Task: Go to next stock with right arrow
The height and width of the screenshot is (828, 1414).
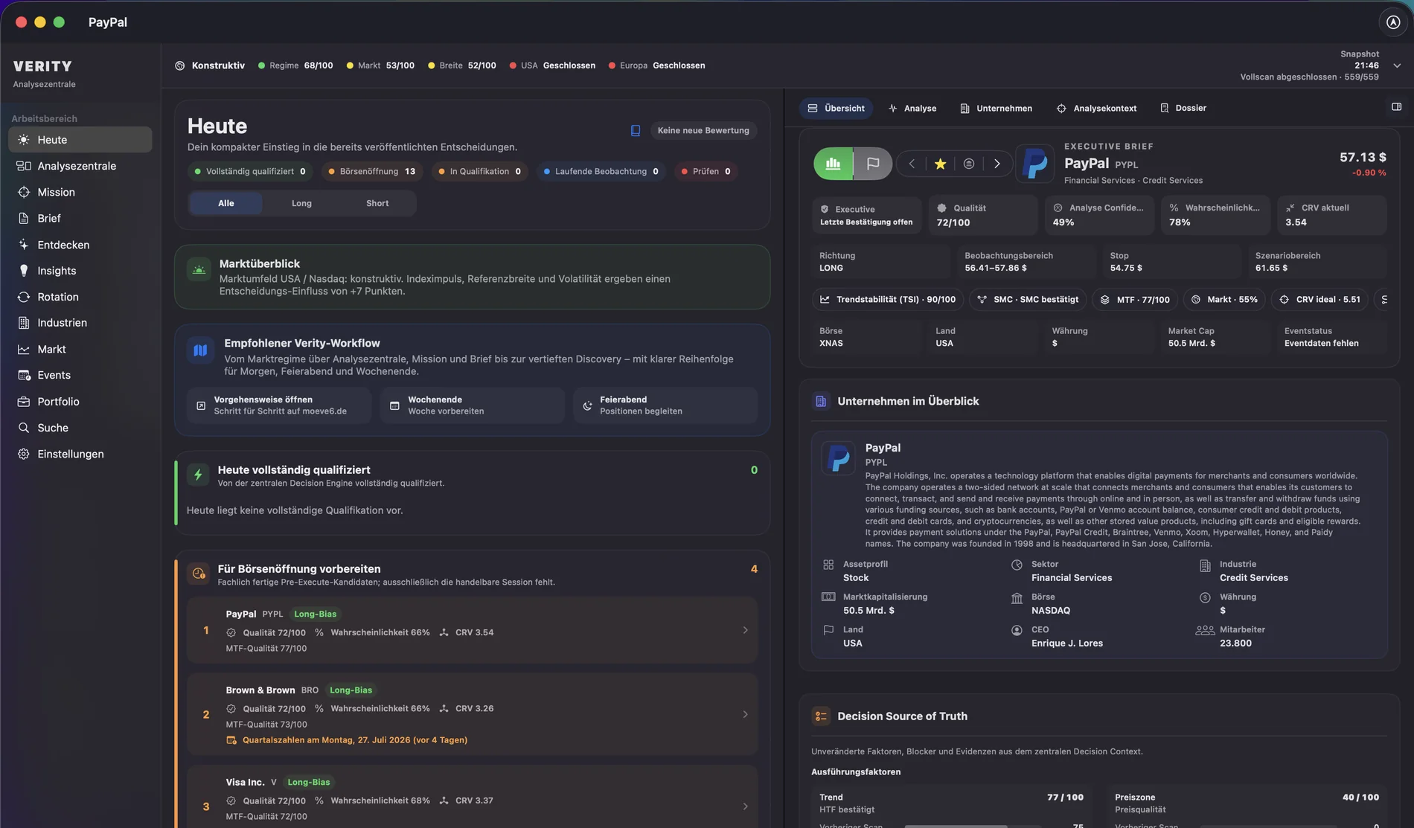Action: 997,164
